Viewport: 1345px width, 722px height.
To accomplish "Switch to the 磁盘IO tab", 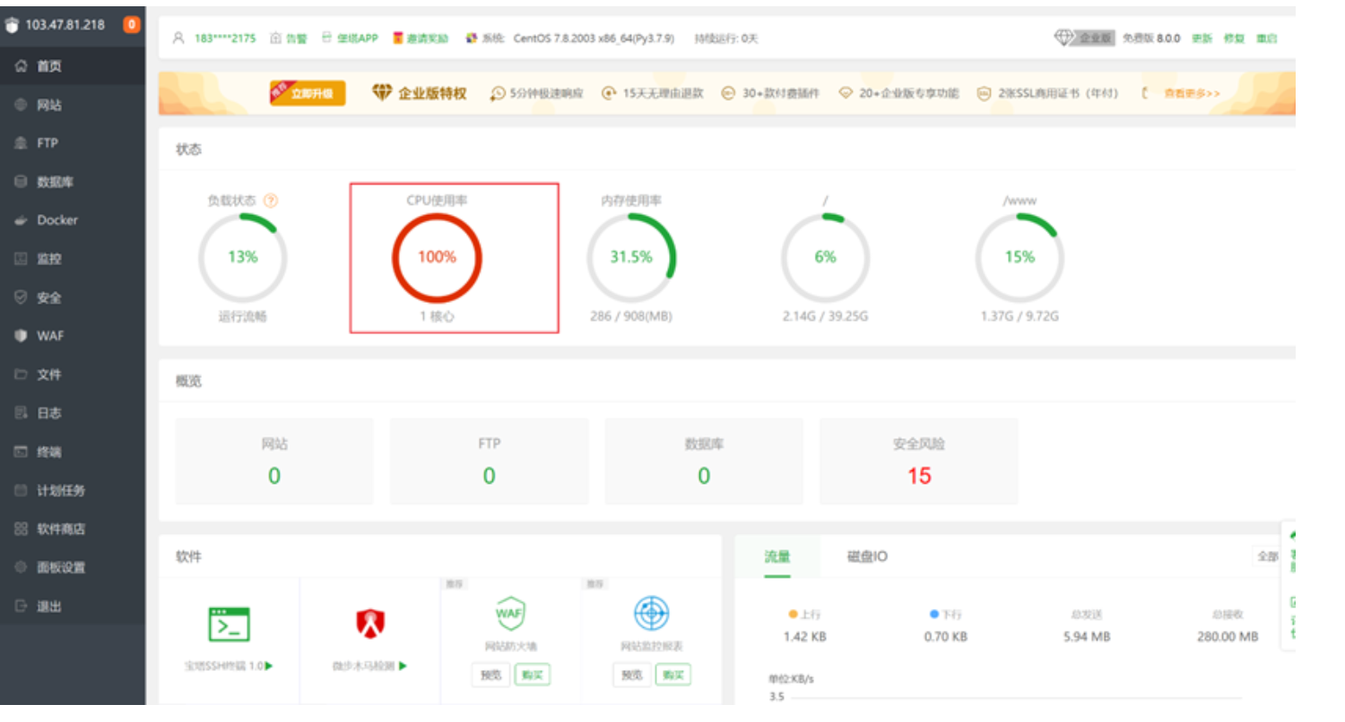I will 867,556.
